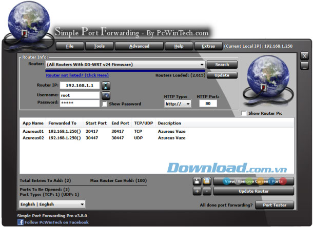Open the Router model dropdown list

[125, 65]
